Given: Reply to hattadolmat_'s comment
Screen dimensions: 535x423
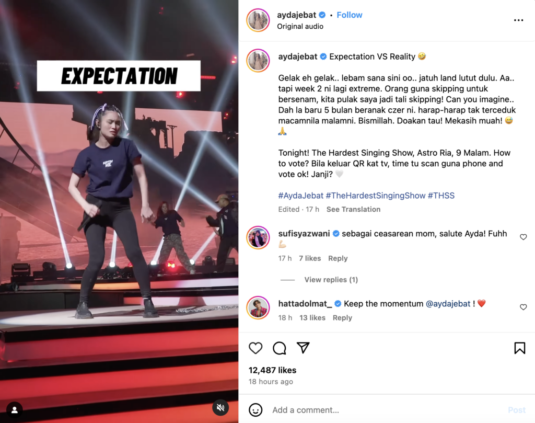Looking at the screenshot, I should pyautogui.click(x=342, y=318).
